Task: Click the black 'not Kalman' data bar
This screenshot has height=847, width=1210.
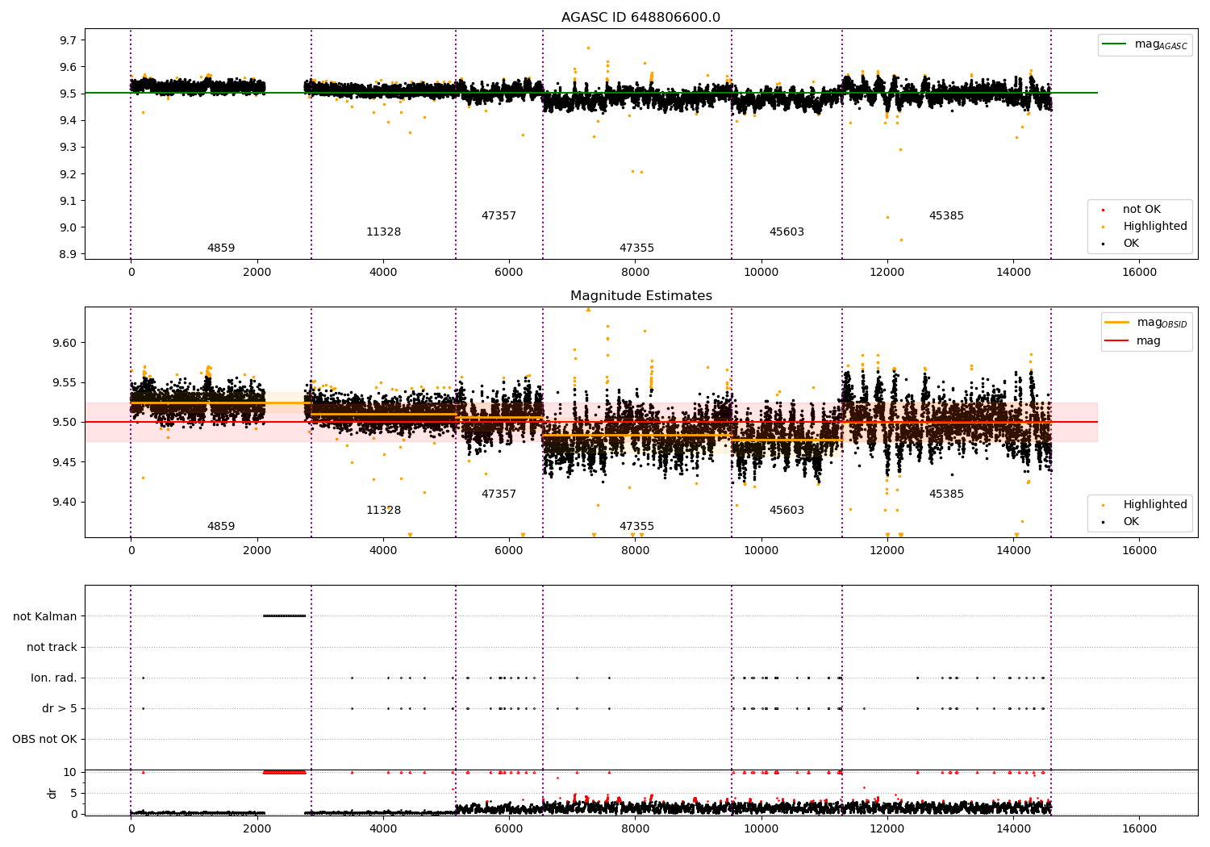Action: (285, 616)
